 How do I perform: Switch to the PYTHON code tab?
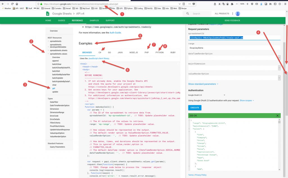coord(159,53)
